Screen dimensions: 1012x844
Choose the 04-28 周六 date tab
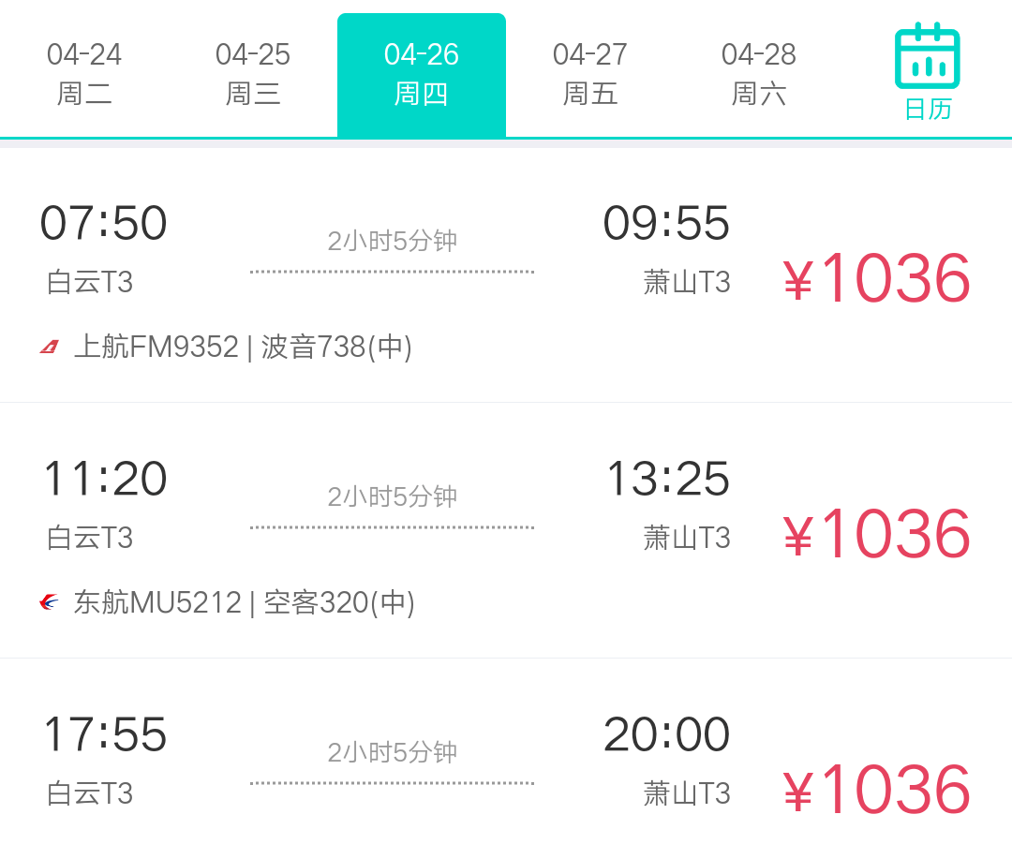pos(759,74)
